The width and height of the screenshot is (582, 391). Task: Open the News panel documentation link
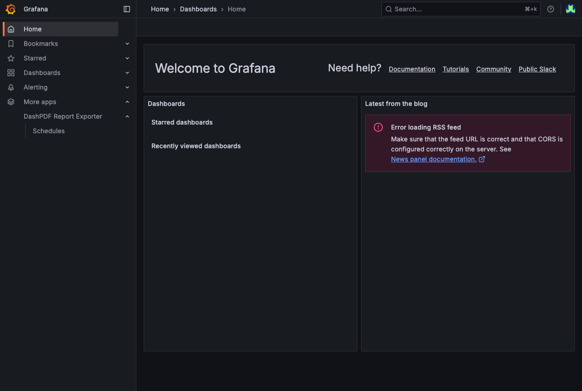434,159
